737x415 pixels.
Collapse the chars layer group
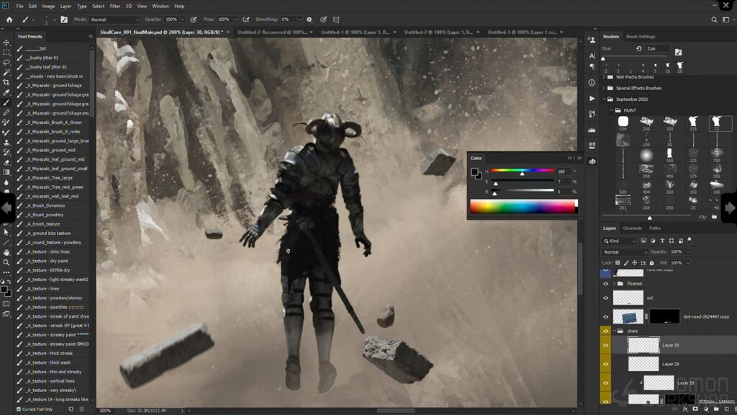click(x=614, y=331)
